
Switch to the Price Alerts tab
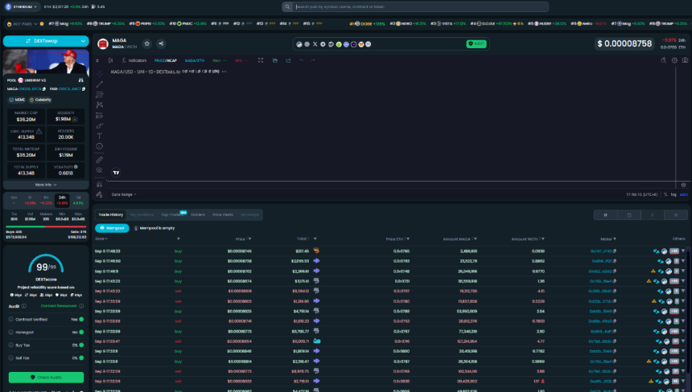[223, 215]
